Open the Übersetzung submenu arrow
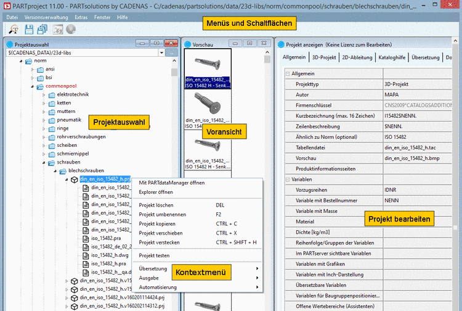The width and height of the screenshot is (462, 311). pyautogui.click(x=257, y=268)
